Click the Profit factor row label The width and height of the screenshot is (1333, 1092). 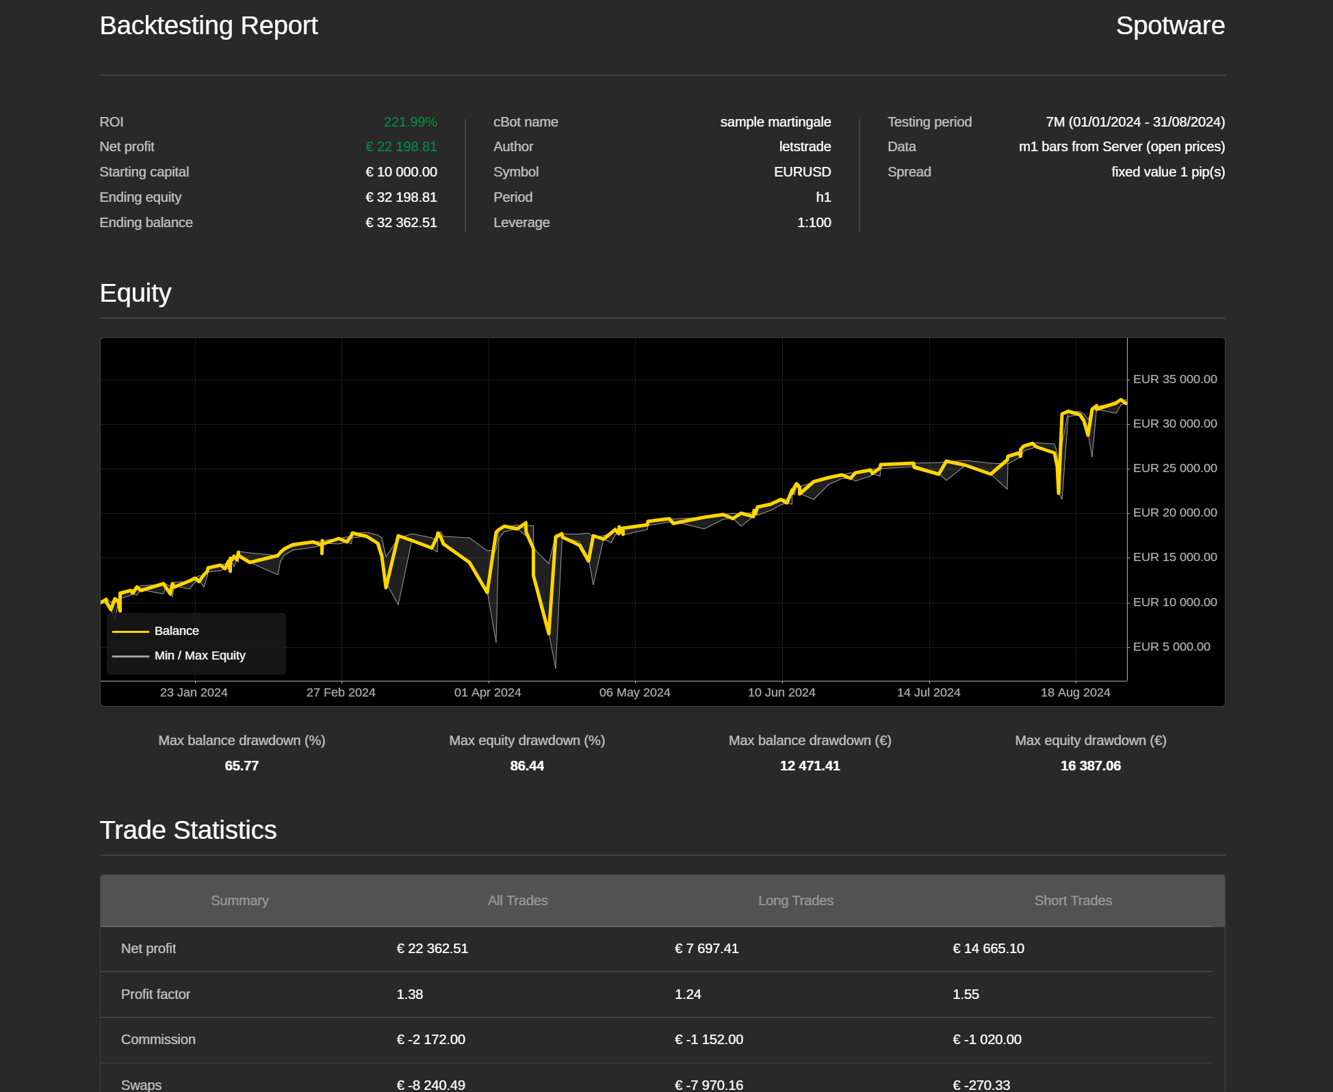point(155,994)
